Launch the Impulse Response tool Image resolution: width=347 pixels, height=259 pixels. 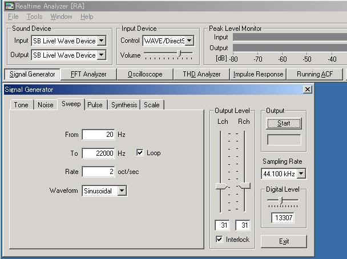[259, 74]
